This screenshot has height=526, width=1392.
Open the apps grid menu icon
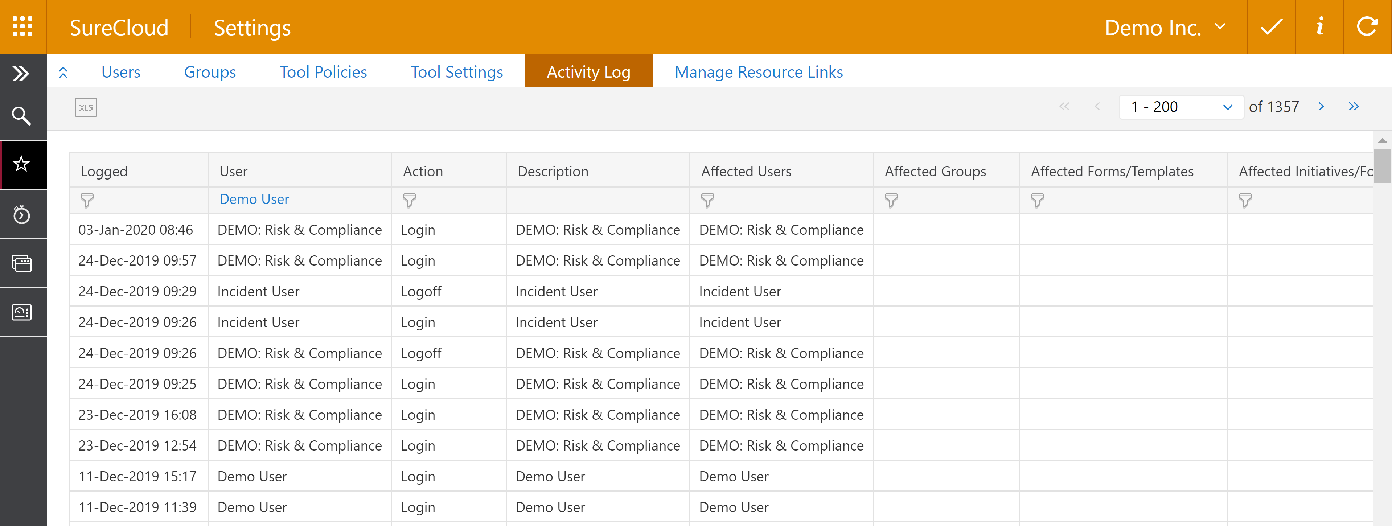tap(23, 26)
